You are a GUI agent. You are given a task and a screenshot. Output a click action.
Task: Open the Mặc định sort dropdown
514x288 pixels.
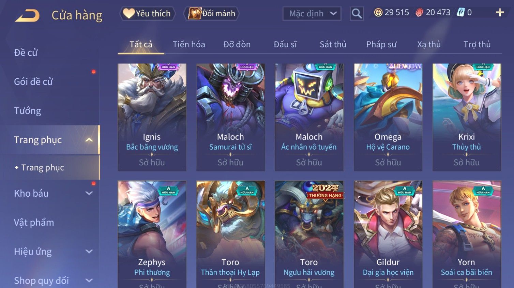pos(312,14)
